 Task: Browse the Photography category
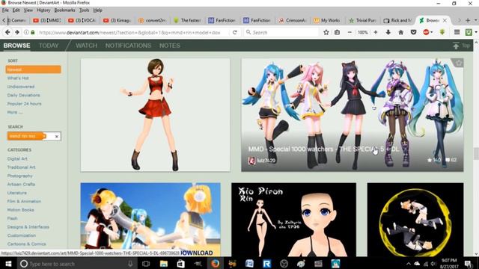(20, 176)
